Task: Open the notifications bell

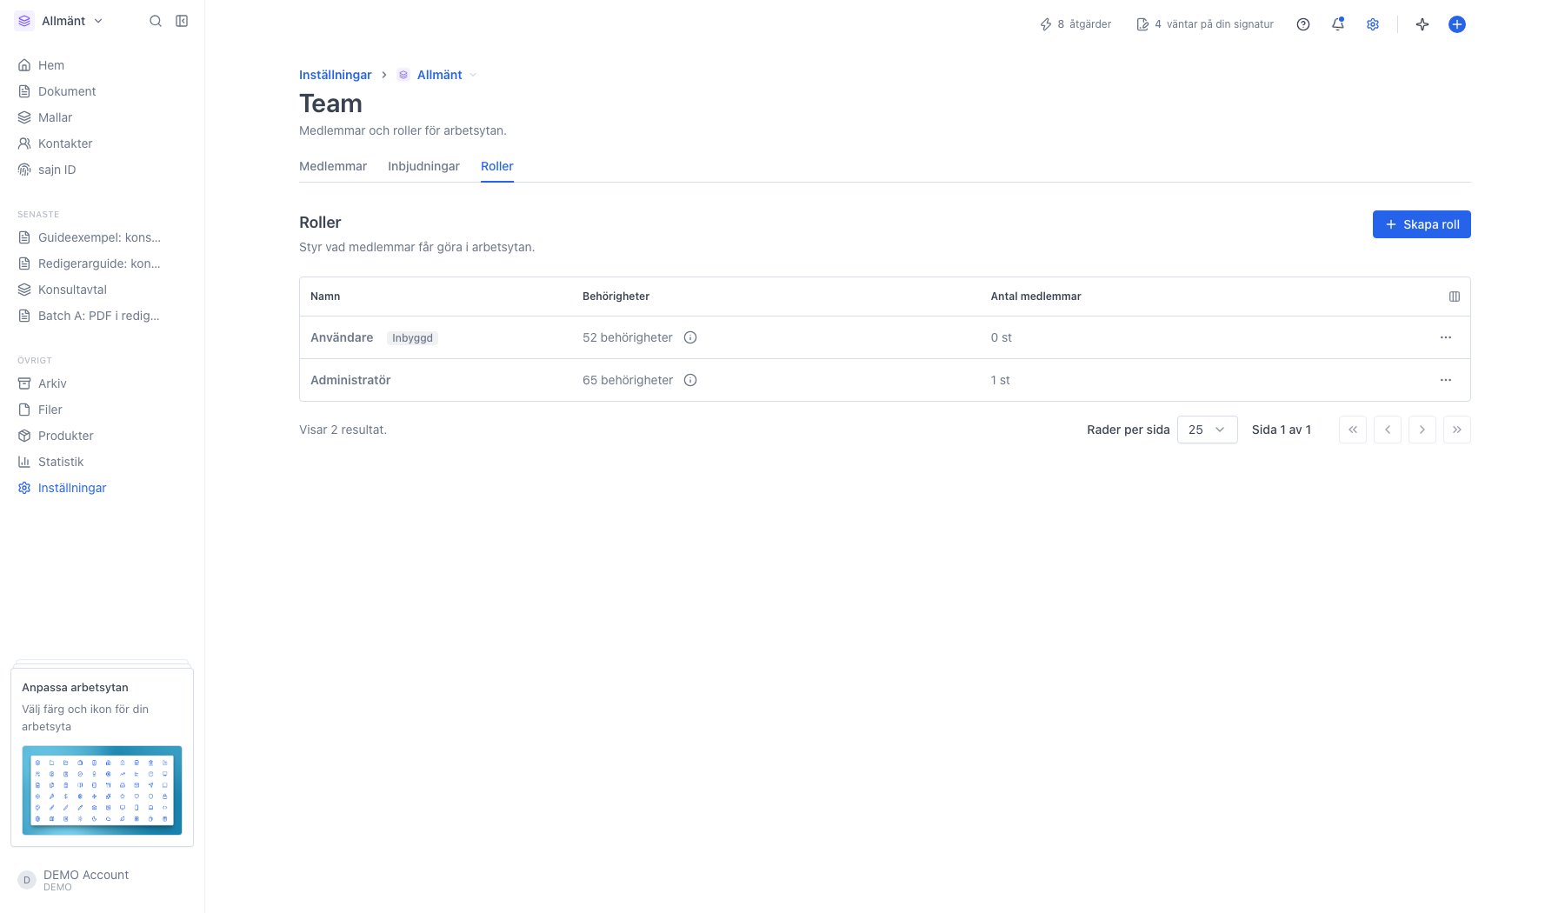Action: click(1338, 24)
